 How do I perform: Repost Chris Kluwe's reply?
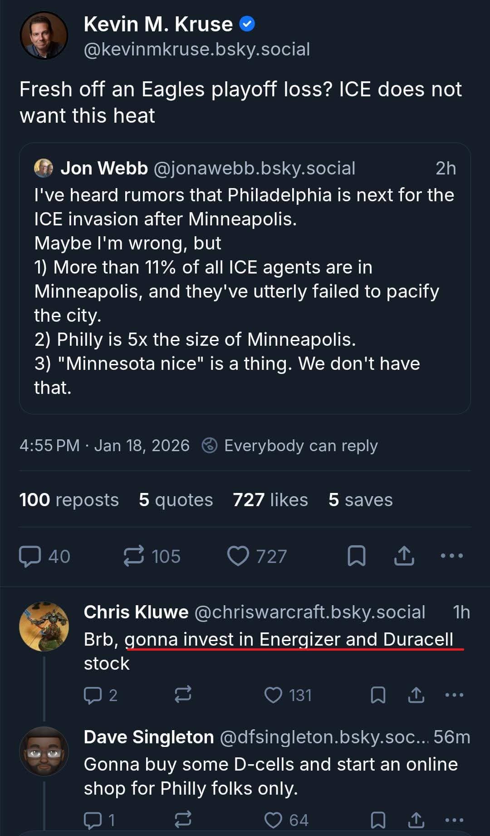[183, 695]
